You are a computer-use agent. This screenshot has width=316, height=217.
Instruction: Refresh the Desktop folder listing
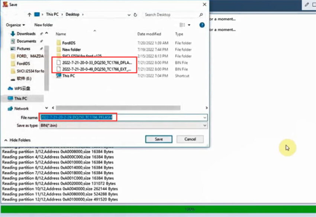[x=136, y=14]
